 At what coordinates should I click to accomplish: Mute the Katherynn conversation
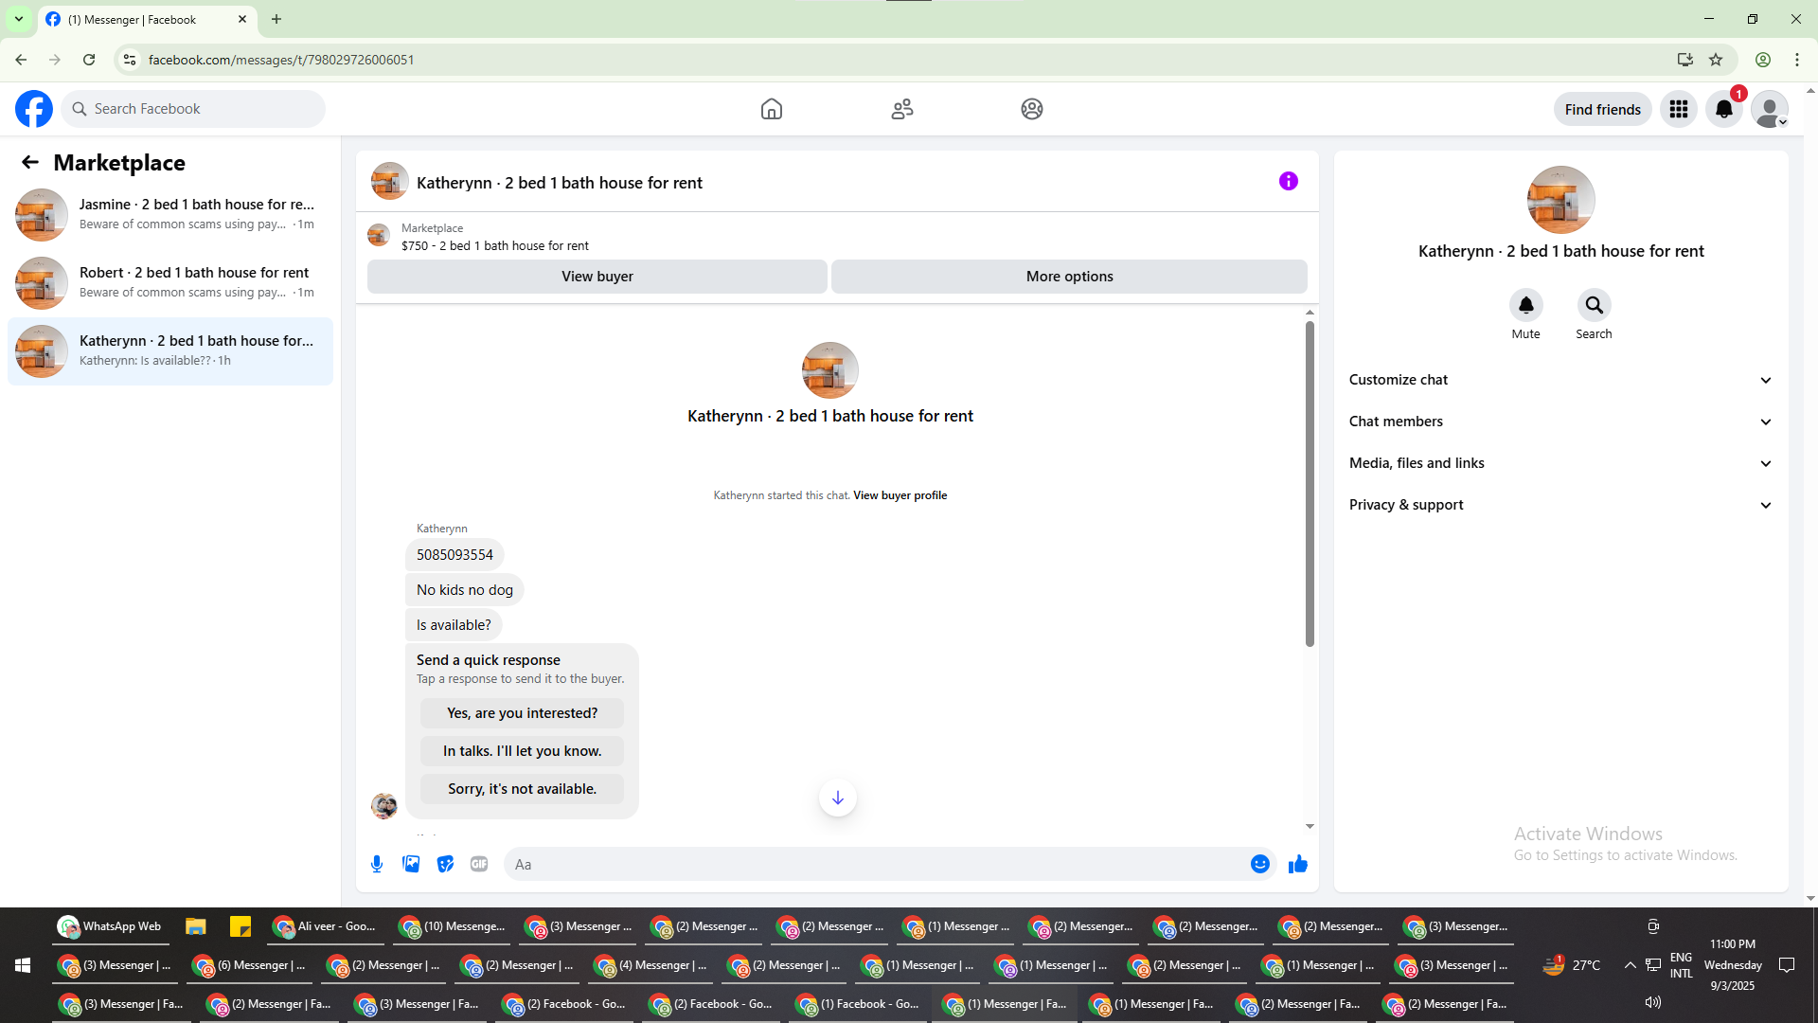1526,305
